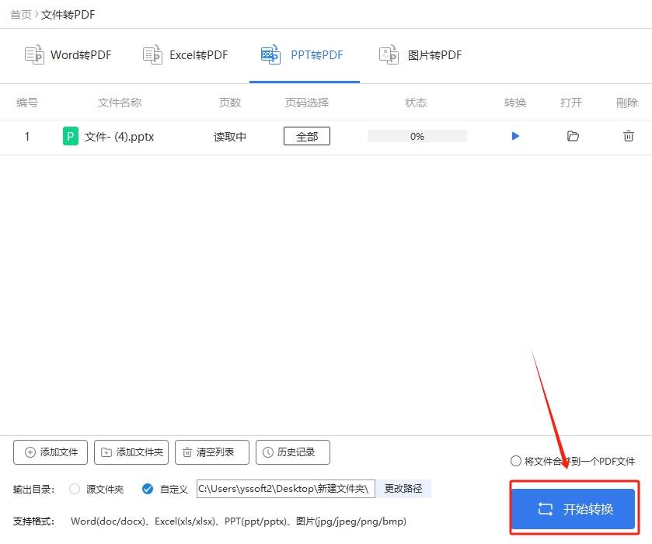Click the 0% conversion progress bar
Viewport: 652px width, 544px height.
pos(417,136)
